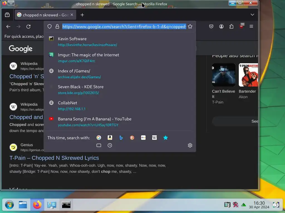Search this time with eBay
Image resolution: width=285 pixels, height=213 pixels.
tap(143, 138)
